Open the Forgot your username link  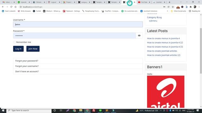click(27, 66)
